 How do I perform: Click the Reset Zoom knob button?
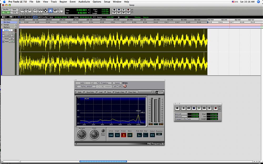coord(103,130)
